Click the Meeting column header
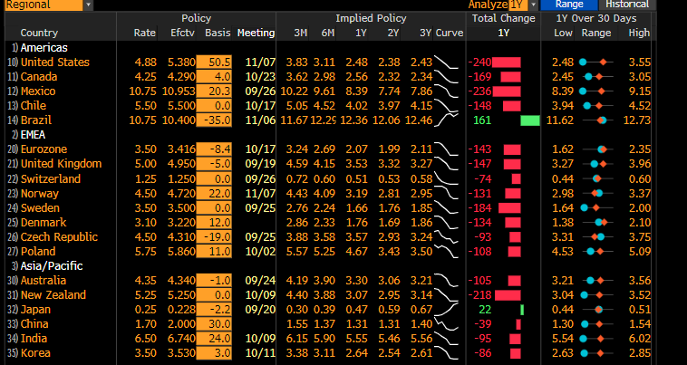The height and width of the screenshot is (365, 687). (x=256, y=33)
